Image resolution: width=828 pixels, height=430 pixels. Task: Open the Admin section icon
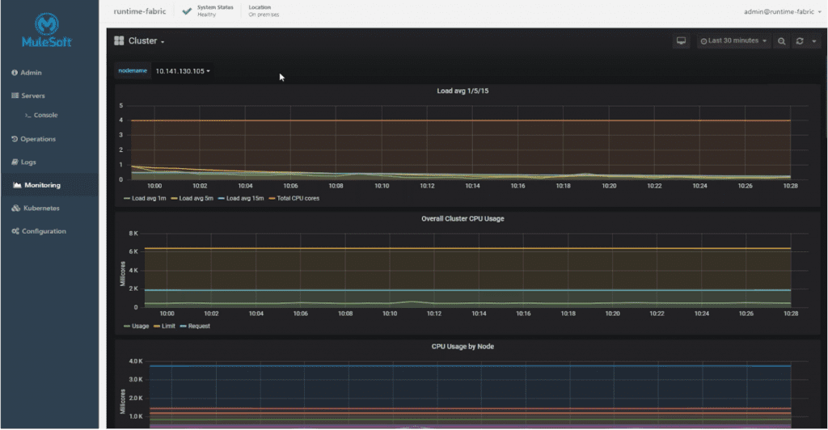15,73
